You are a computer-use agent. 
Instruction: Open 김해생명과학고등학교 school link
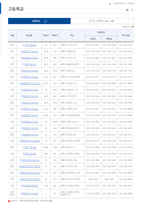[30, 173]
